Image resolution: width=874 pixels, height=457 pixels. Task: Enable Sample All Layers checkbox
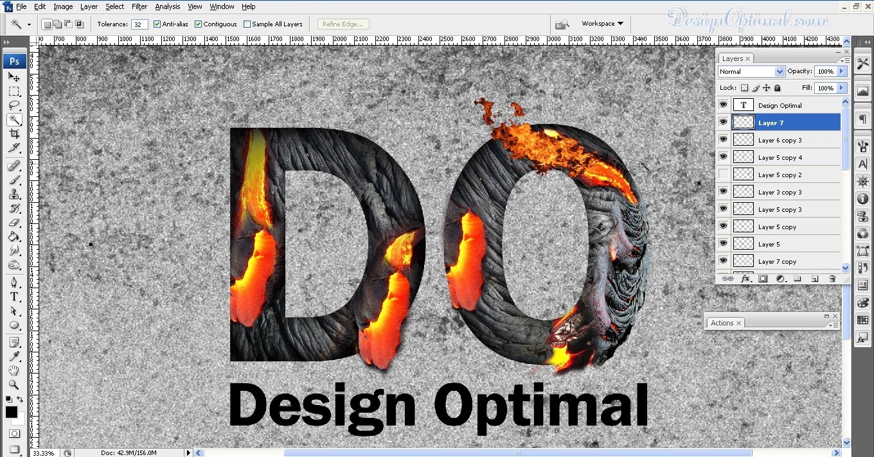247,24
